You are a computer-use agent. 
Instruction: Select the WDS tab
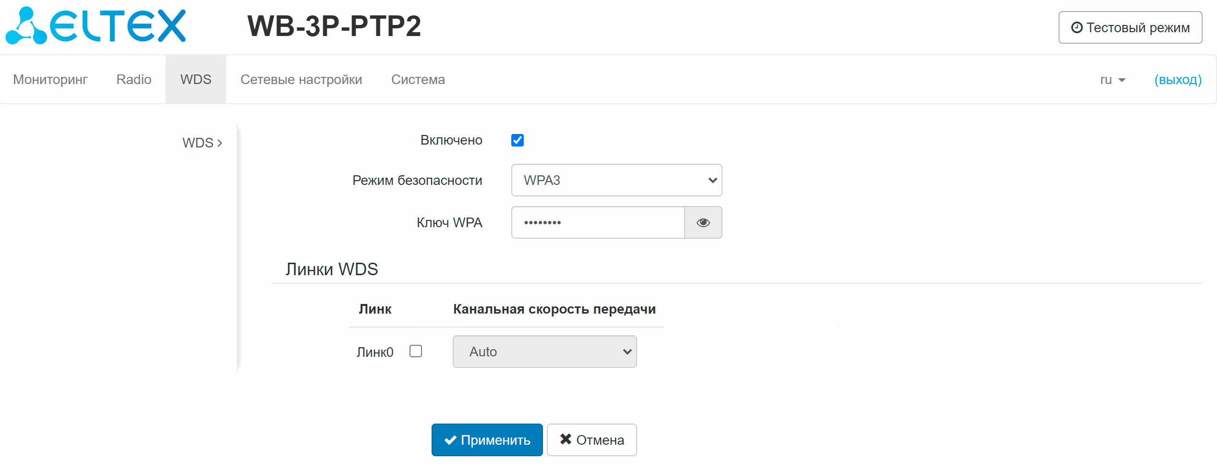[195, 79]
